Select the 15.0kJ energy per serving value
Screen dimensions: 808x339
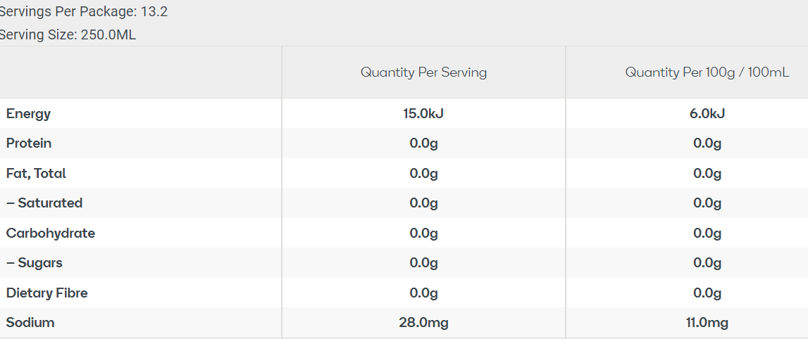[x=423, y=113]
